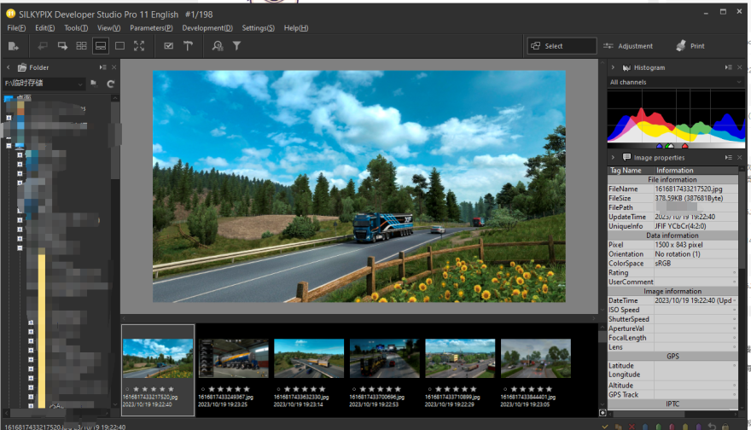Click the lock icon in status bar
The width and height of the screenshot is (751, 430).
click(725, 427)
